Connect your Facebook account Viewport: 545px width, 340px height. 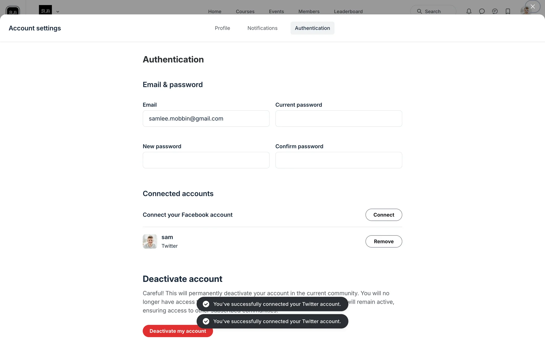tap(383, 215)
